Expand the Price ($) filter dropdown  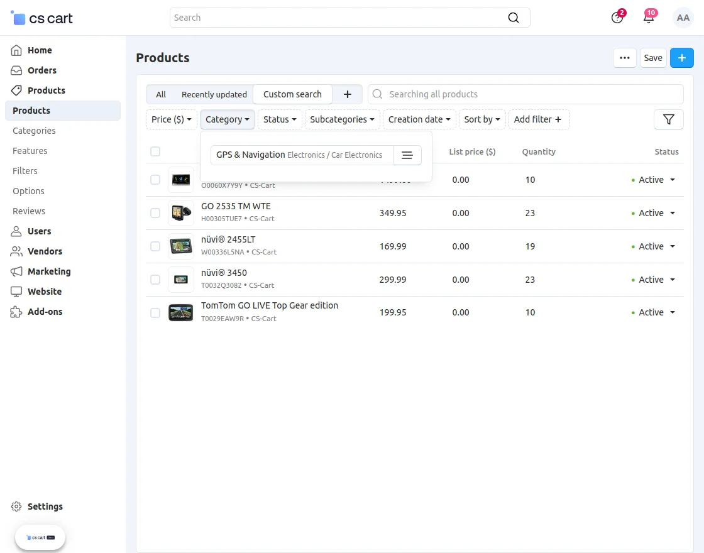pos(171,119)
